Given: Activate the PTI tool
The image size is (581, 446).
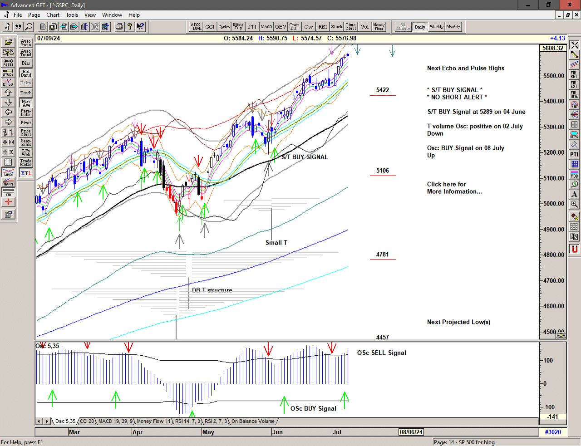Looking at the screenshot, I should pyautogui.click(x=574, y=154).
